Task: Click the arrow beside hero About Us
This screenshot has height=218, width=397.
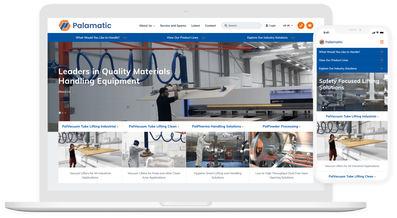Action: coord(72,92)
